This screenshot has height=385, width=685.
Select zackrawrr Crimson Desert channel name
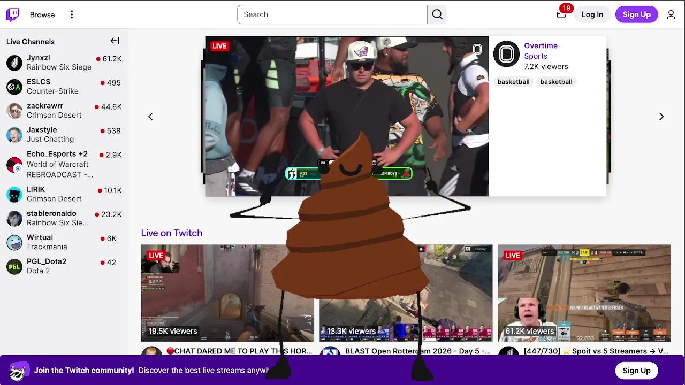(45, 106)
